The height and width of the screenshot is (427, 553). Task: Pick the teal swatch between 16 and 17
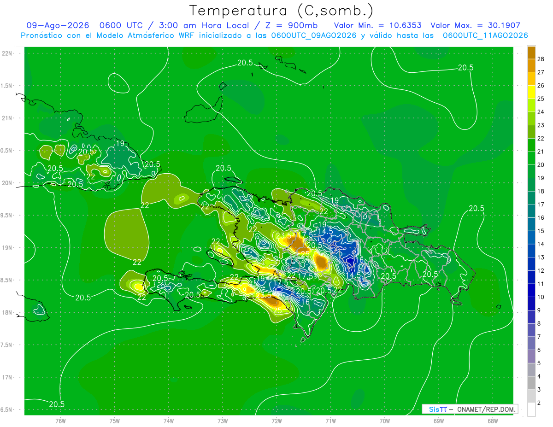point(531,211)
